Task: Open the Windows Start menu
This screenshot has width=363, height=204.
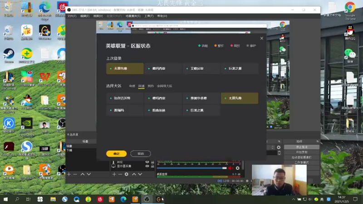Action: [x=5, y=199]
